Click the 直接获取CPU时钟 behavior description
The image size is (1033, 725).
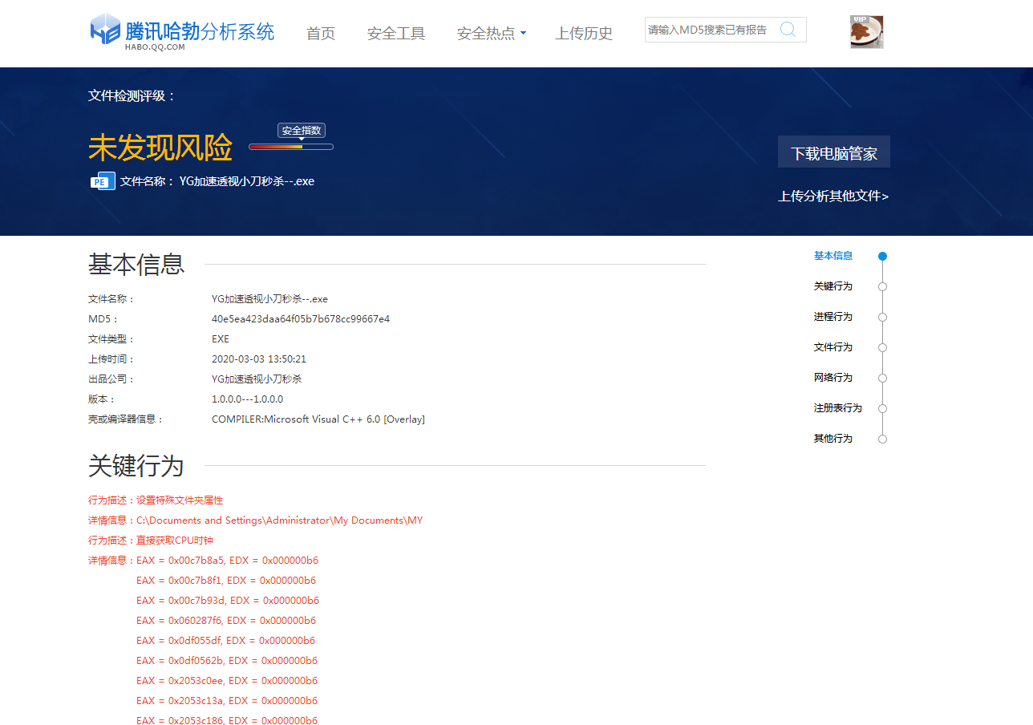pyautogui.click(x=175, y=541)
